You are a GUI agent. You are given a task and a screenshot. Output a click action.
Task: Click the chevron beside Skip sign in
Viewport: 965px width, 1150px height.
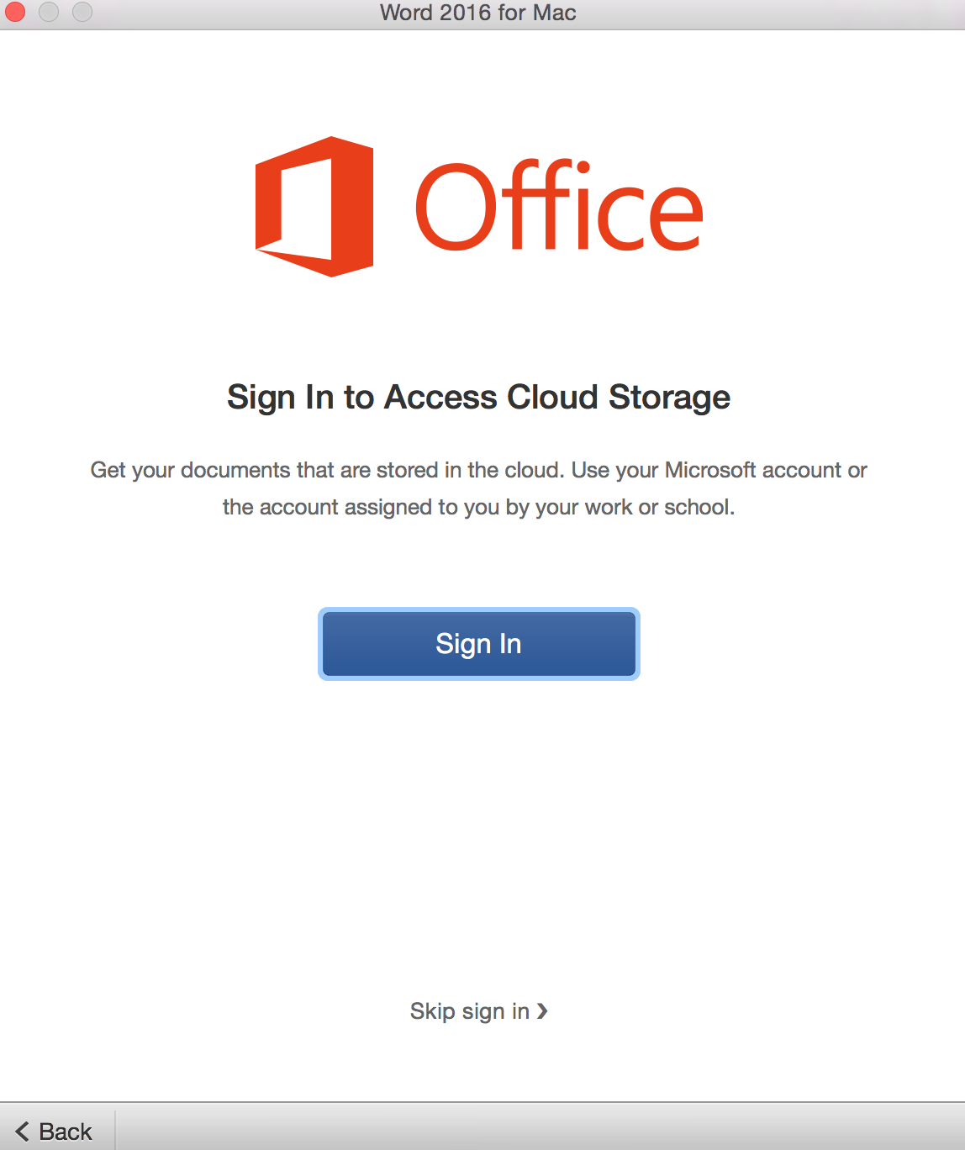542,1011
